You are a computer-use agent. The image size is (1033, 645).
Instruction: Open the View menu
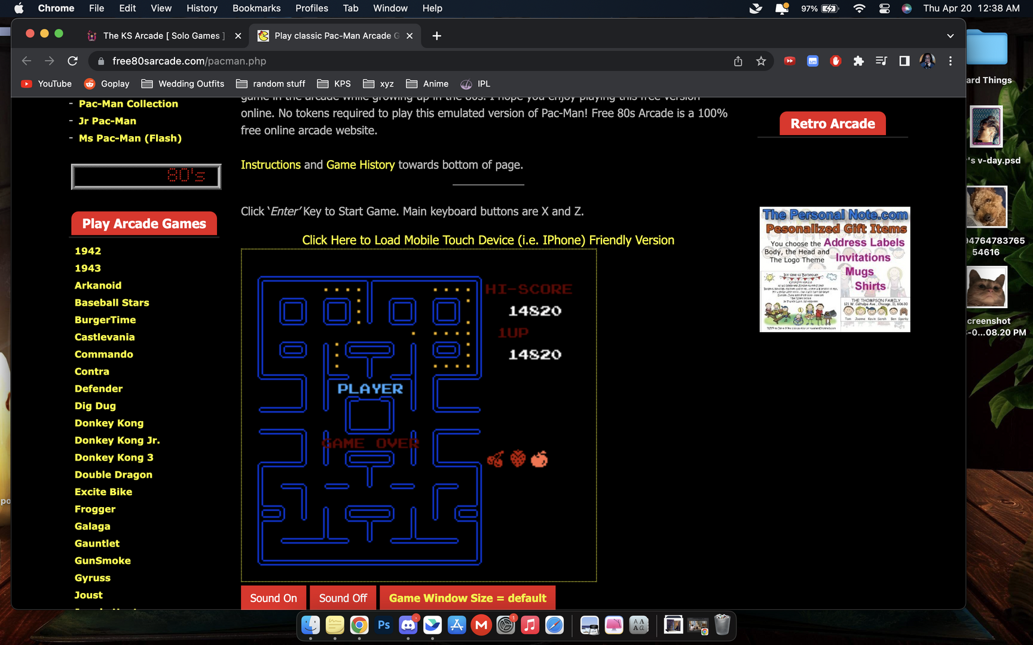(x=161, y=8)
